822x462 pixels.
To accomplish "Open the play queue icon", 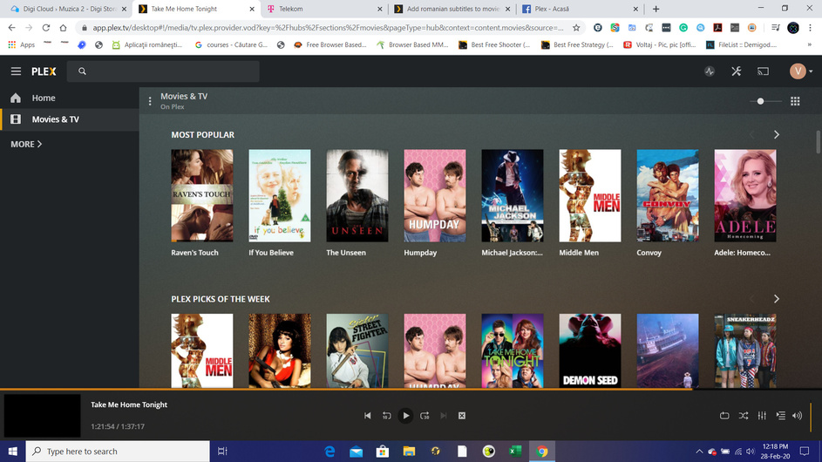I will click(x=781, y=416).
